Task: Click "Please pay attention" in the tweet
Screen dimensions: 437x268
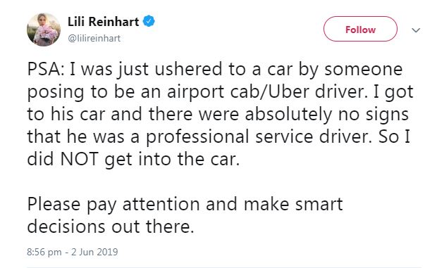Action: (113, 205)
